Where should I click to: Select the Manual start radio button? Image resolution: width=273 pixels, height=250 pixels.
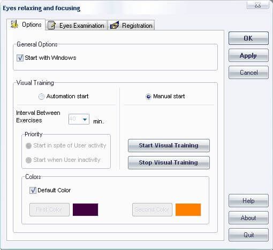pos(148,97)
